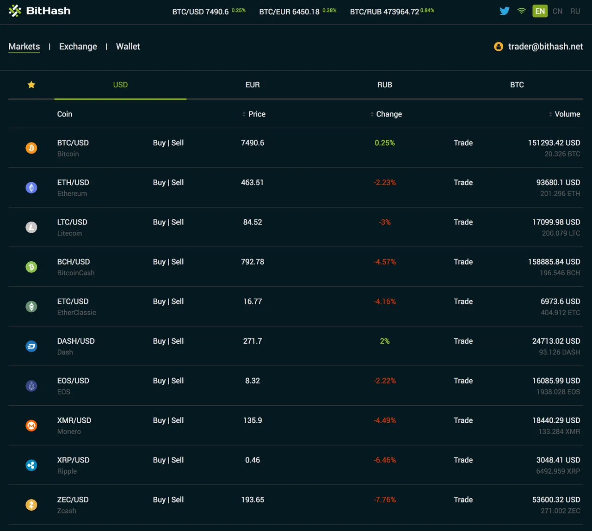Click Trade in the BTC/USD row
This screenshot has width=592, height=531.
[463, 143]
